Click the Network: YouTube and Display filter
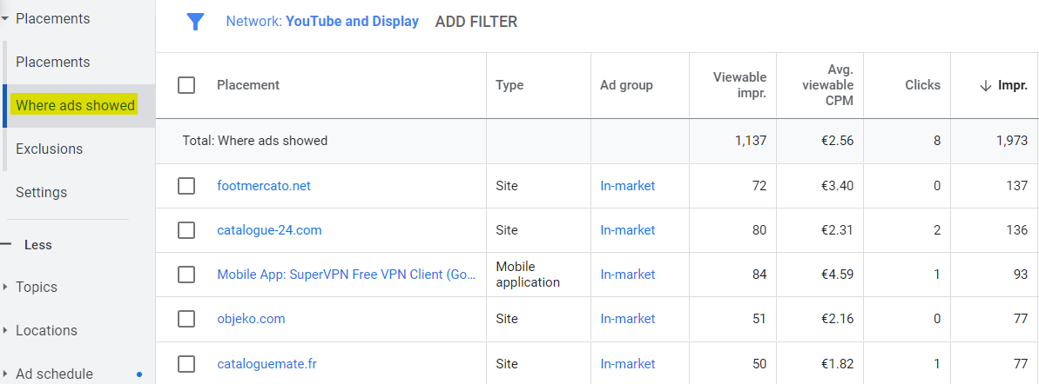This screenshot has width=1039, height=384. [x=322, y=22]
